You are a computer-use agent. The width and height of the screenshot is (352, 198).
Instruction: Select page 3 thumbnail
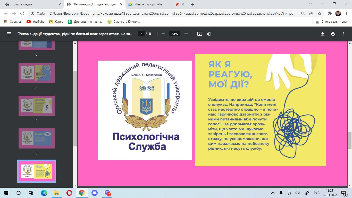tap(36, 73)
